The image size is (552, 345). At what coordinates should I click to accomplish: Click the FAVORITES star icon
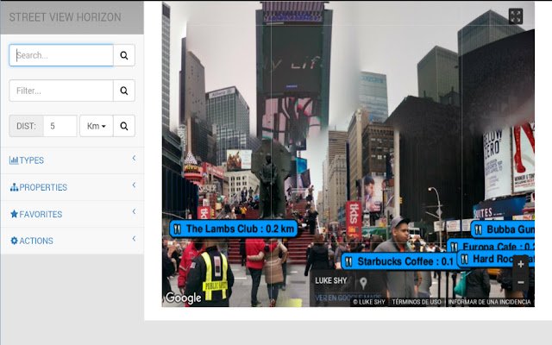pyautogui.click(x=14, y=214)
